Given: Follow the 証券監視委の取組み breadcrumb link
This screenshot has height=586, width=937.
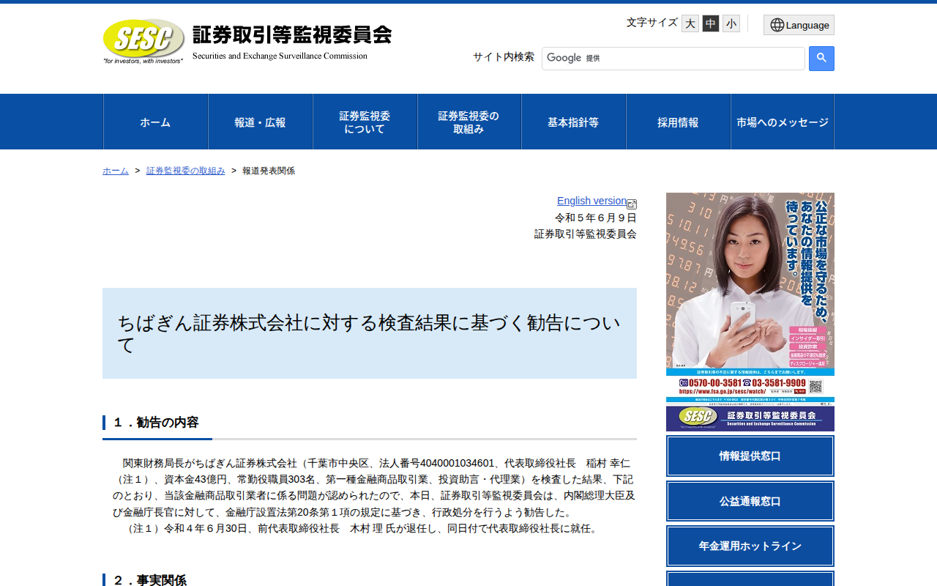Looking at the screenshot, I should pyautogui.click(x=186, y=171).
